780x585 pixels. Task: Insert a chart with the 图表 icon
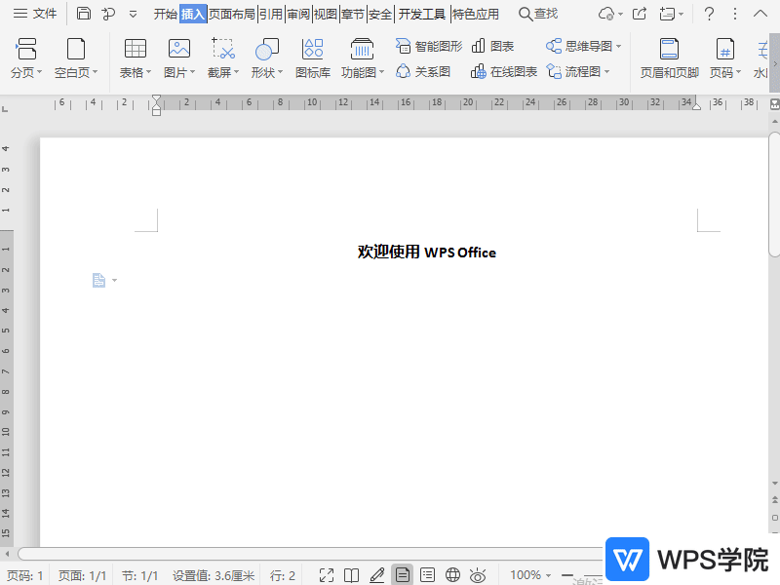coord(492,45)
